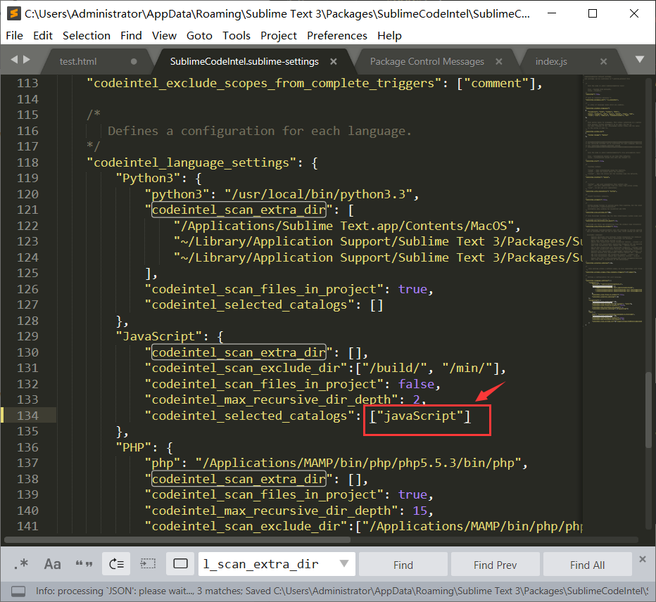Open the Project menu
This screenshot has width=656, height=602.
(279, 36)
